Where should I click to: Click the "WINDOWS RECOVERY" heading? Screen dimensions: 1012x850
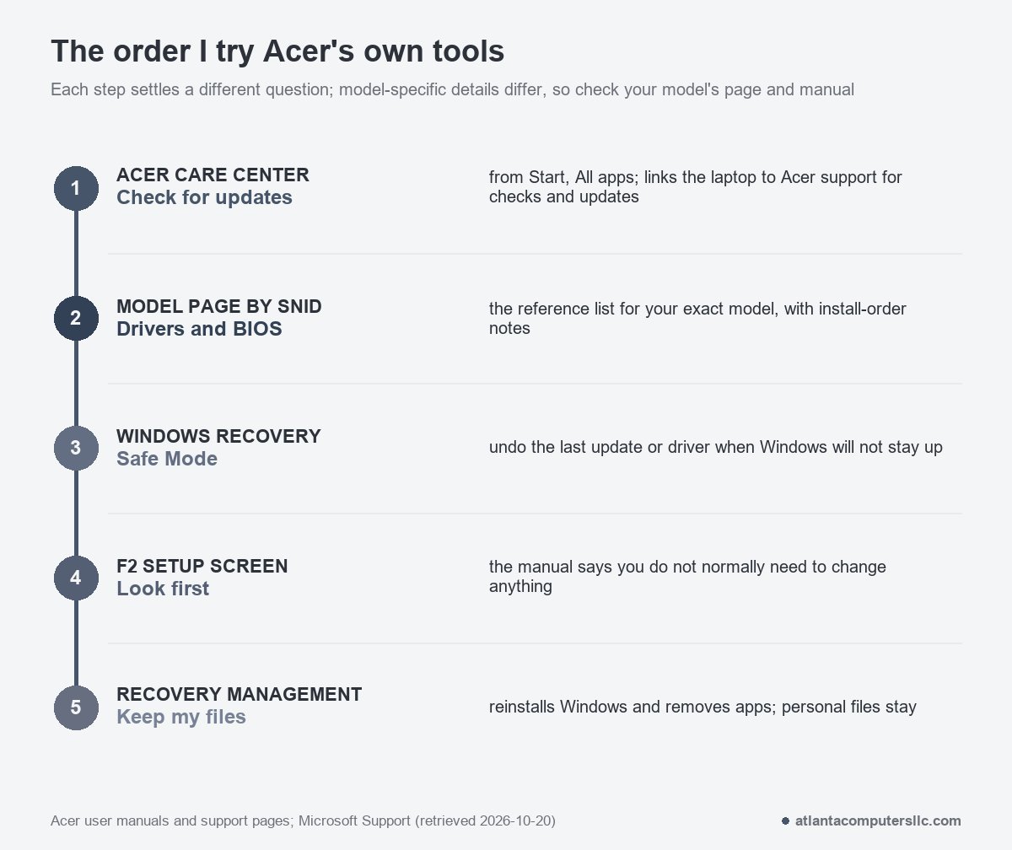tap(218, 436)
